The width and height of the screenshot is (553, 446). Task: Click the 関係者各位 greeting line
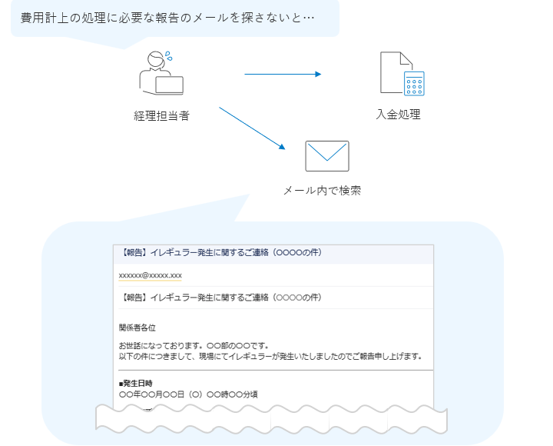point(137,328)
